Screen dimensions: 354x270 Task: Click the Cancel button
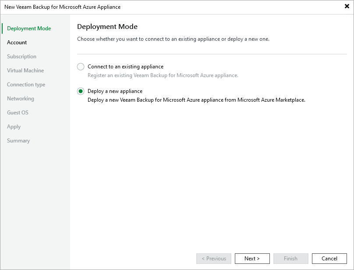coord(329,259)
